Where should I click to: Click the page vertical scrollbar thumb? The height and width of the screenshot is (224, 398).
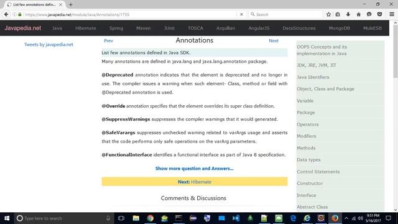(396, 52)
